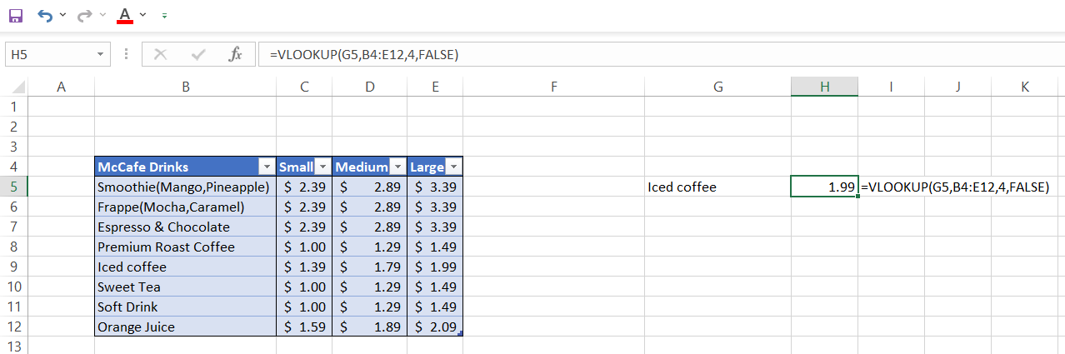Viewport: 1065px width, 354px height.
Task: Open the Small column filter dropdown
Action: (x=322, y=167)
